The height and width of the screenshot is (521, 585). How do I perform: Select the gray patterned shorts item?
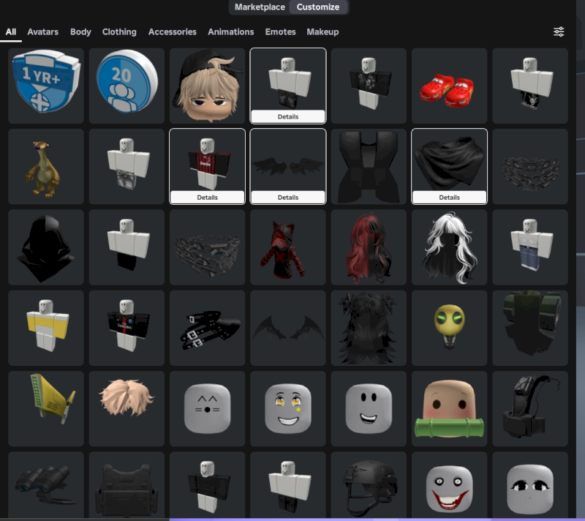(127, 166)
